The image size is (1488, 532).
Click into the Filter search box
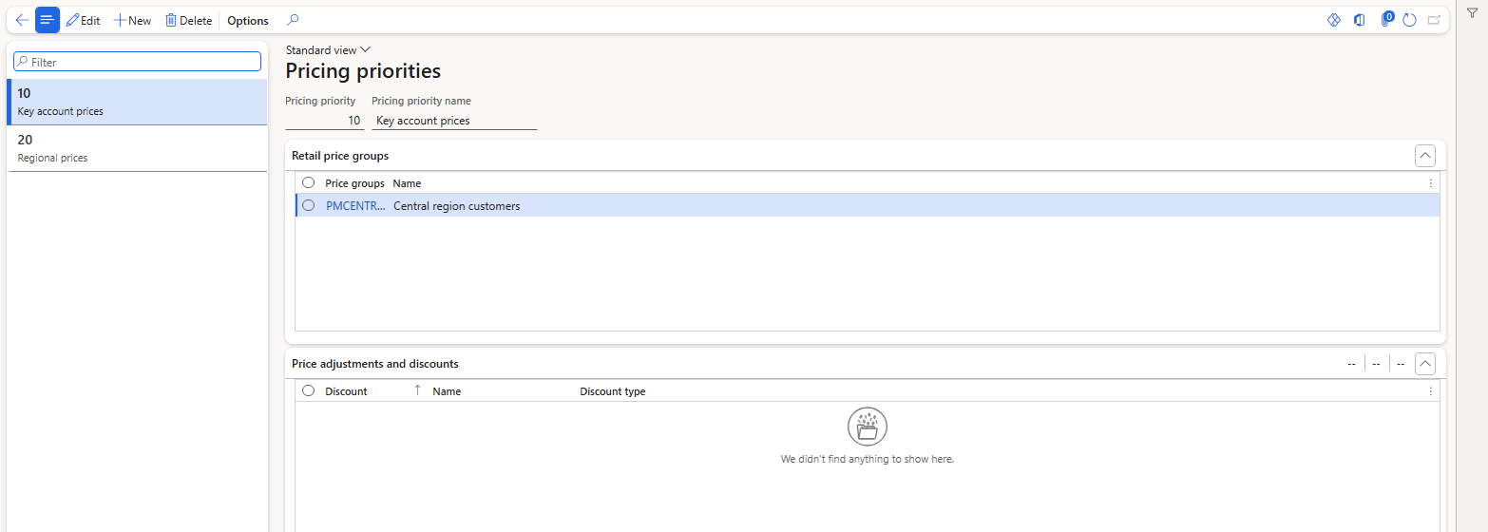[137, 62]
